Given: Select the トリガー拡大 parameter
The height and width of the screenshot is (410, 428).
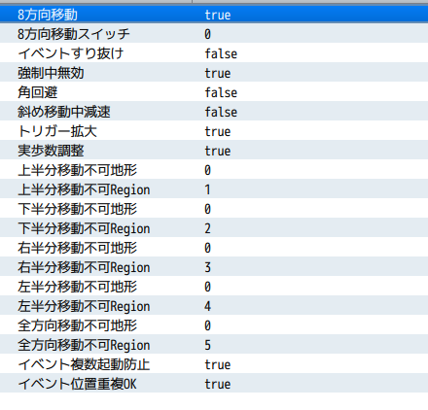Looking at the screenshot, I should point(57,131).
